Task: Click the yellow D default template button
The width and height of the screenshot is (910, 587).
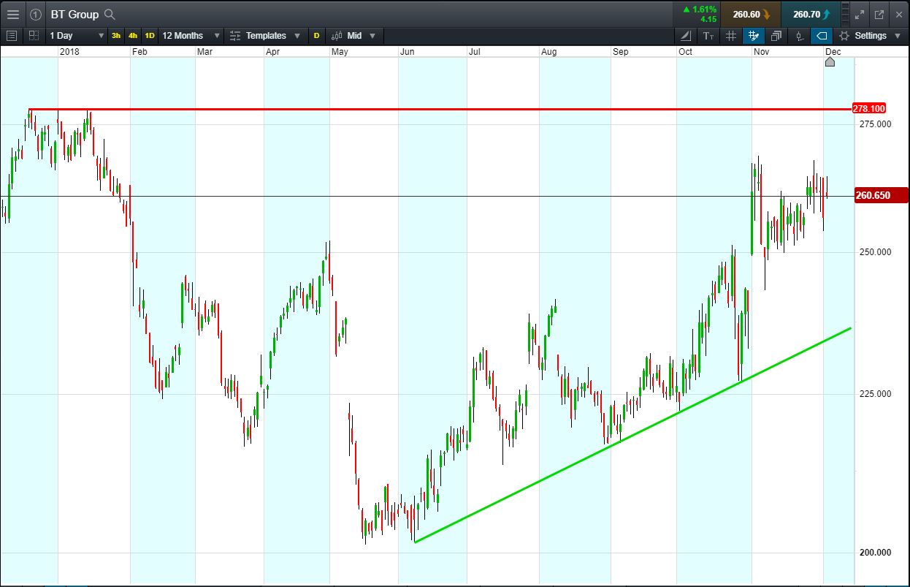Action: click(317, 35)
